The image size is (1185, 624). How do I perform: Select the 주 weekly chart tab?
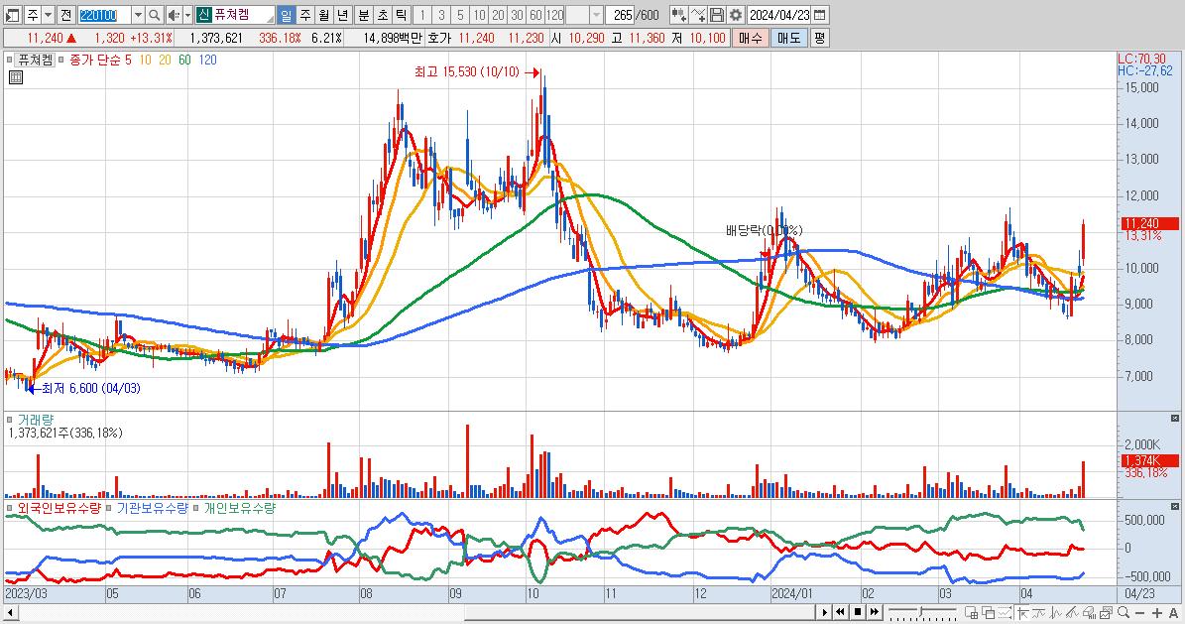tap(304, 14)
